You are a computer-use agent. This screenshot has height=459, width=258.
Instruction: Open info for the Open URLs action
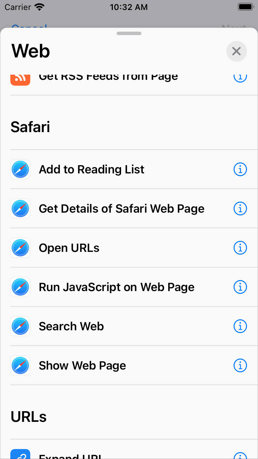point(240,248)
